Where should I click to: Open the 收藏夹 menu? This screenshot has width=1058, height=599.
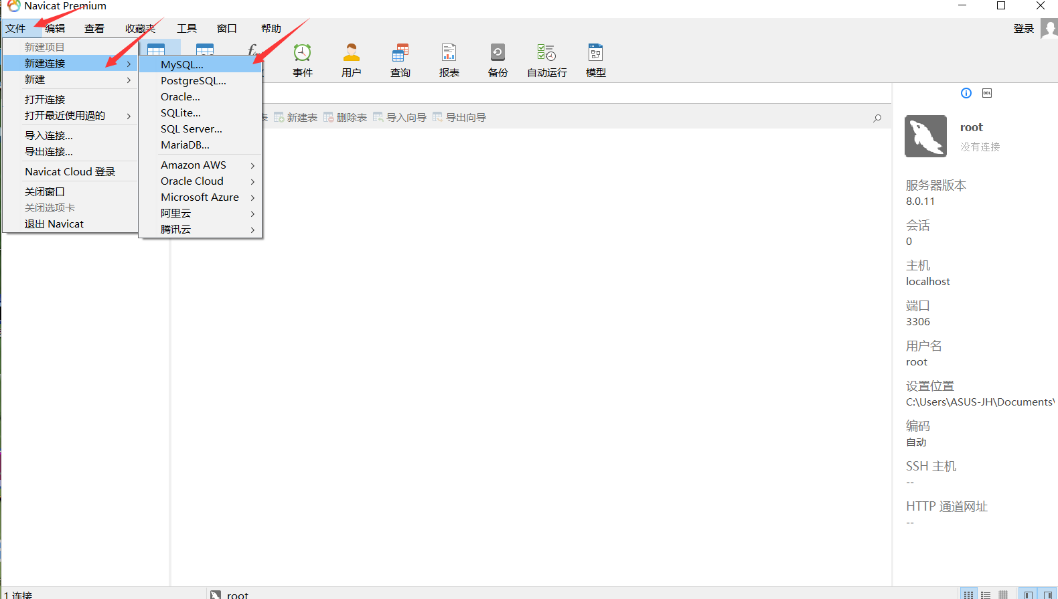140,29
